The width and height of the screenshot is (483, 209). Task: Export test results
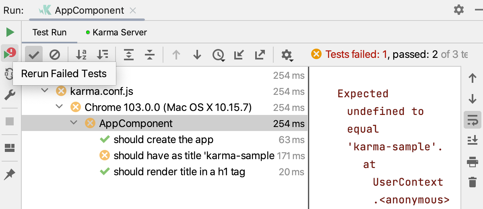[260, 55]
